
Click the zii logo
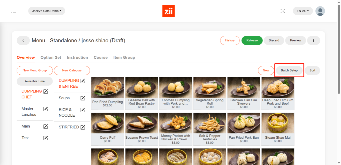(x=168, y=11)
